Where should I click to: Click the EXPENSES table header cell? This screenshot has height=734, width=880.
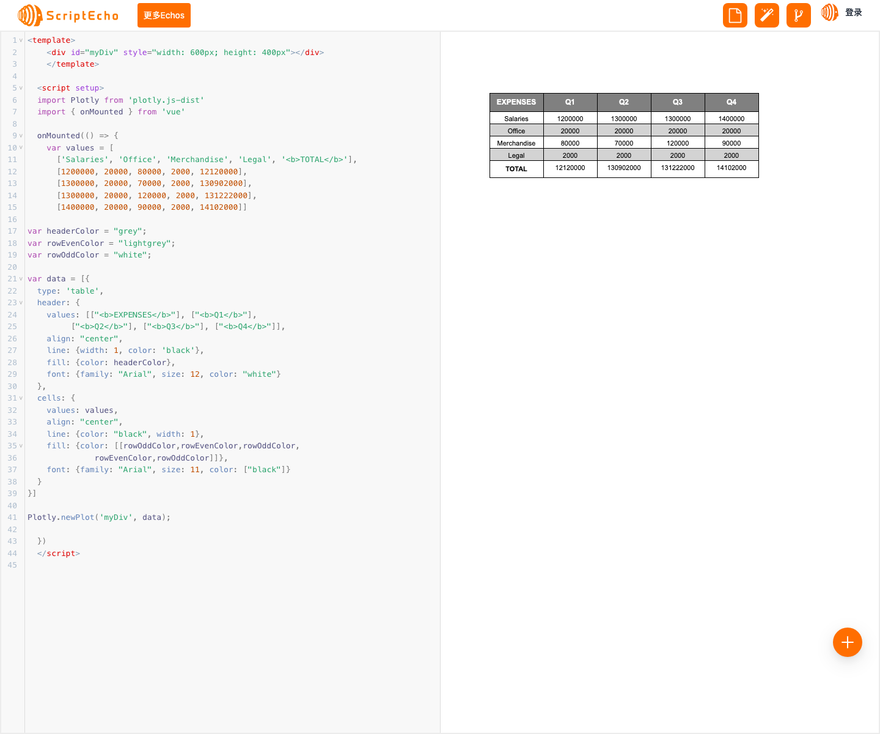(x=516, y=102)
